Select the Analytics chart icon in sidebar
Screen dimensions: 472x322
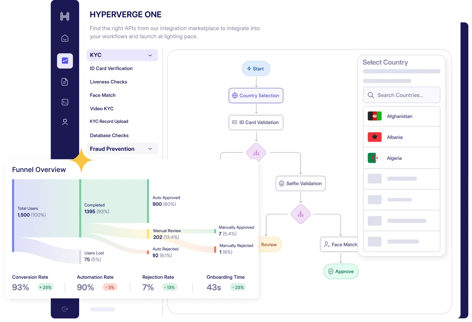point(64,61)
